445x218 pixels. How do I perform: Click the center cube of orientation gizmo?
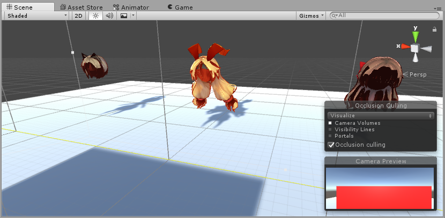(x=414, y=48)
